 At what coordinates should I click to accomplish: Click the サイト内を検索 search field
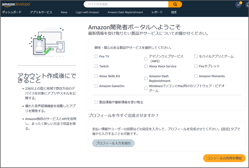click(126, 4)
